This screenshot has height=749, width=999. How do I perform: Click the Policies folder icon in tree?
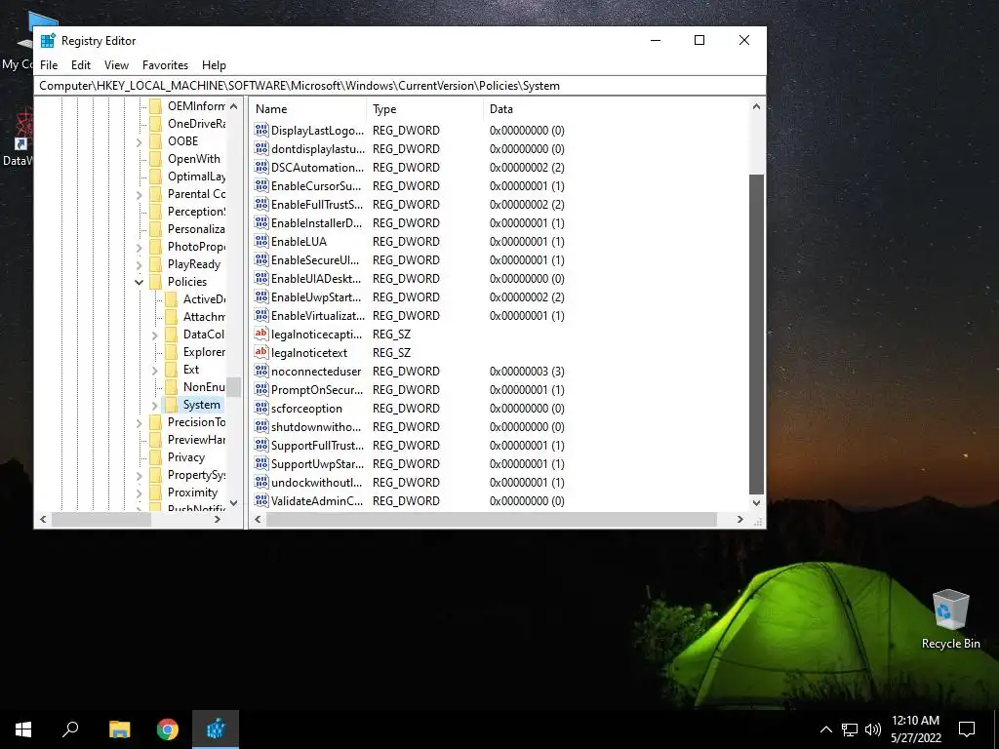click(x=155, y=282)
